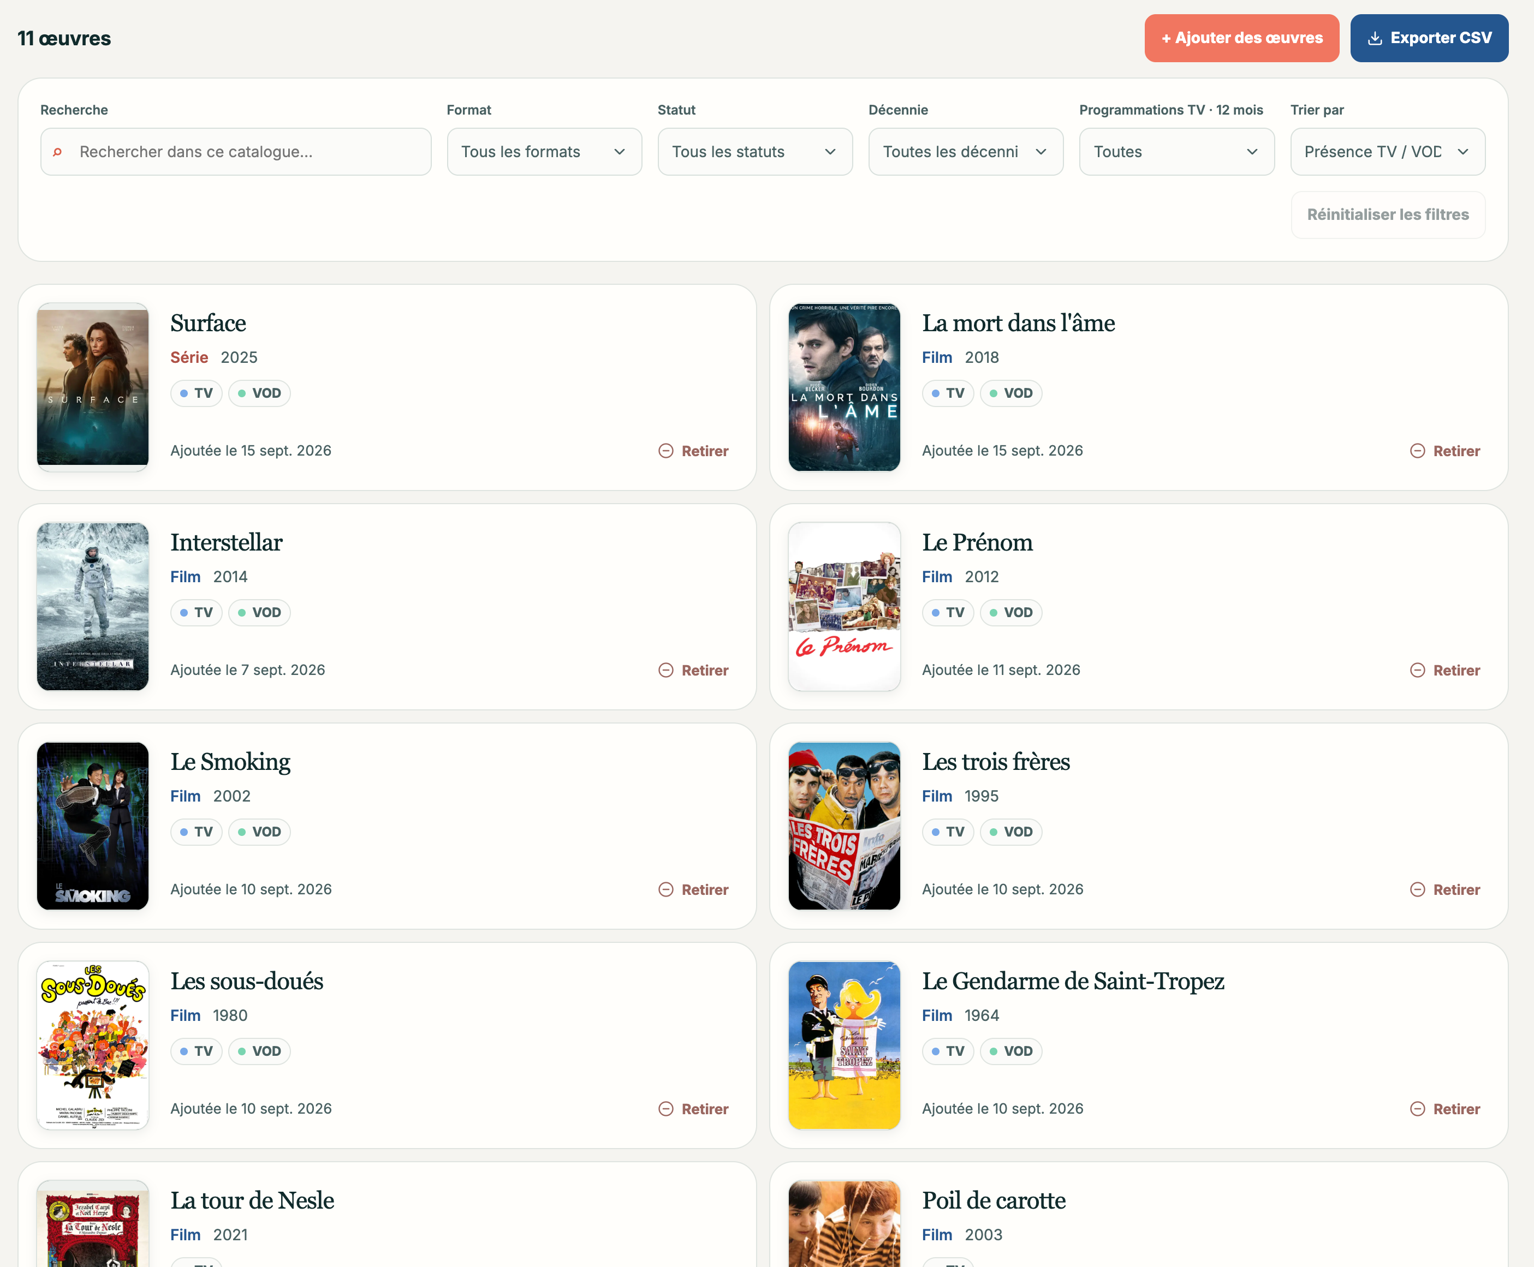Click Réinitialiser les filtres
Screen dimensions: 1534x1267
pyautogui.click(x=1387, y=214)
